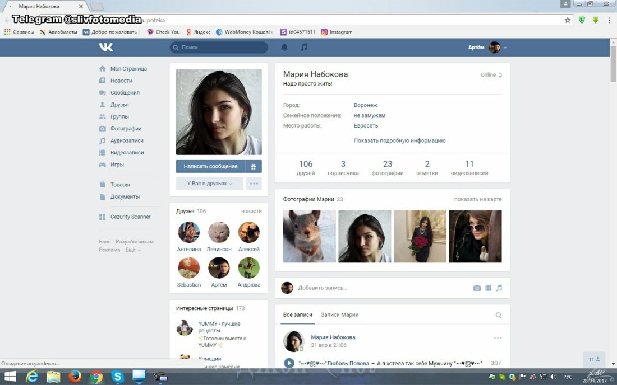Search wall posts using magnifier icon
617x385 pixels.
(x=498, y=316)
